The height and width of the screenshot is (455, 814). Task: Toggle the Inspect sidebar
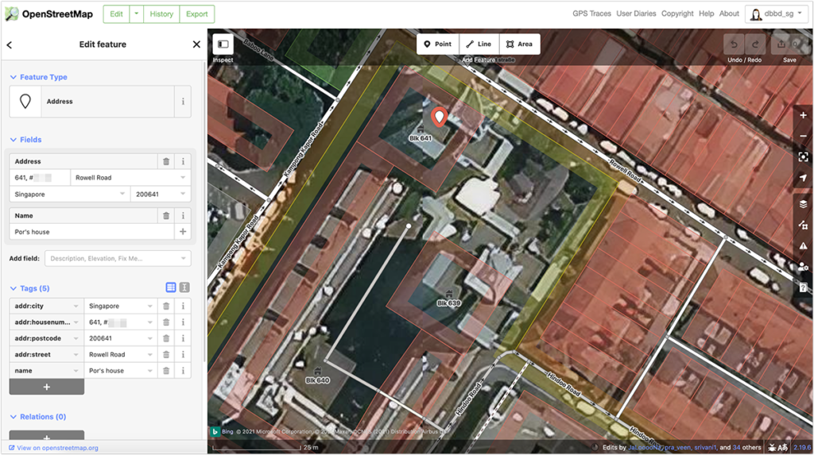(x=223, y=44)
